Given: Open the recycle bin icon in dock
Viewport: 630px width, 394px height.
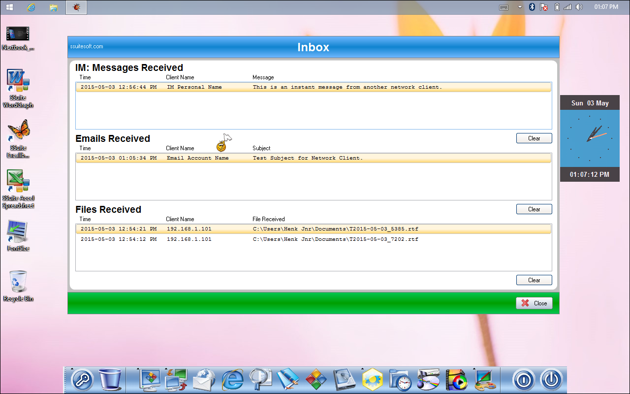Looking at the screenshot, I should [x=110, y=380].
